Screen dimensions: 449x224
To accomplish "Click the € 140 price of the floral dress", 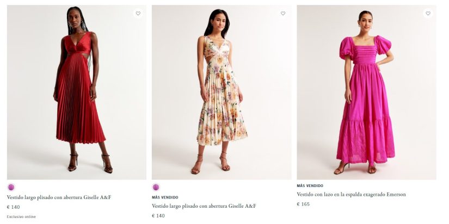I will point(158,216).
